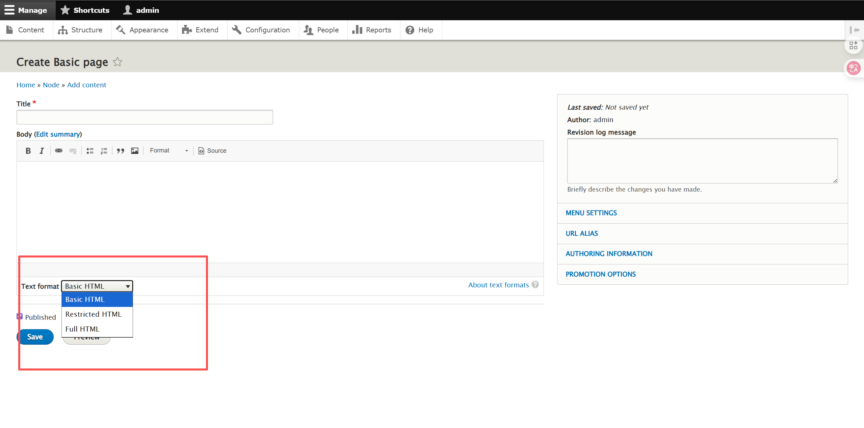Add page to shortcuts with star icon
This screenshot has height=428, width=864.
coord(117,62)
